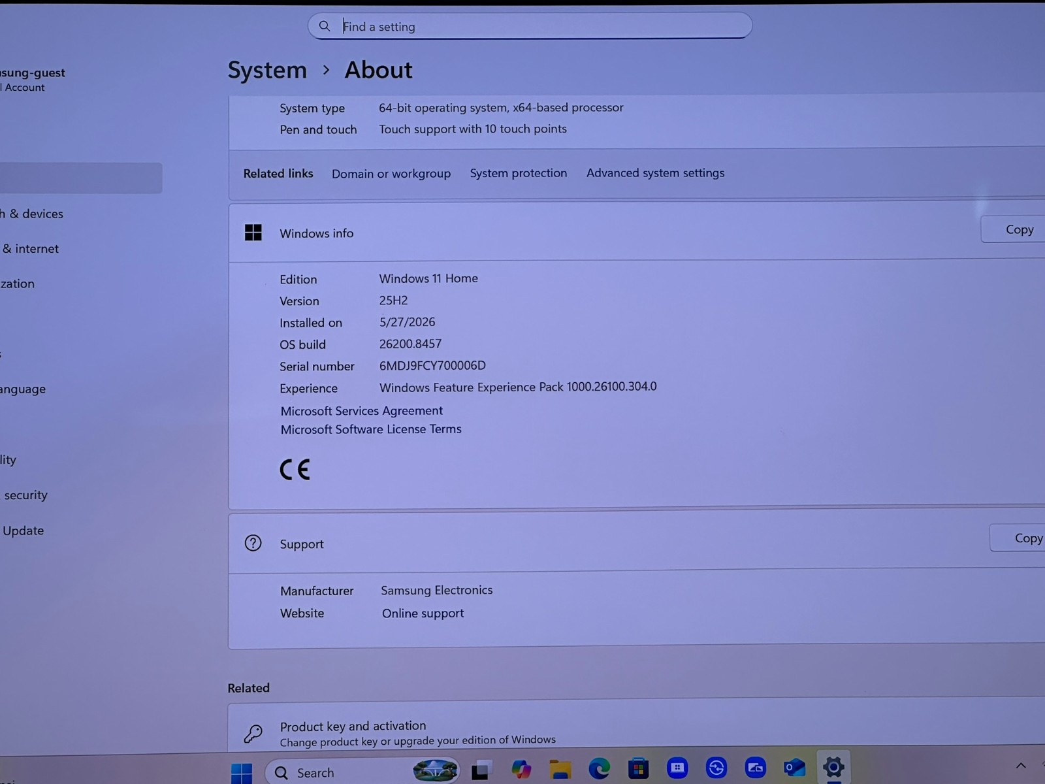Click the OS build value 26200.8457

click(x=410, y=344)
